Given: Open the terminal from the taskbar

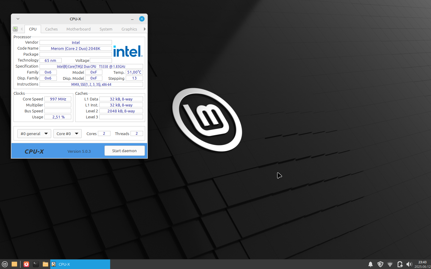Looking at the screenshot, I should (x=36, y=264).
